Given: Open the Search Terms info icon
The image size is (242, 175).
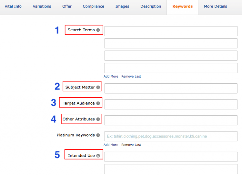Looking at the screenshot, I should point(98,30).
